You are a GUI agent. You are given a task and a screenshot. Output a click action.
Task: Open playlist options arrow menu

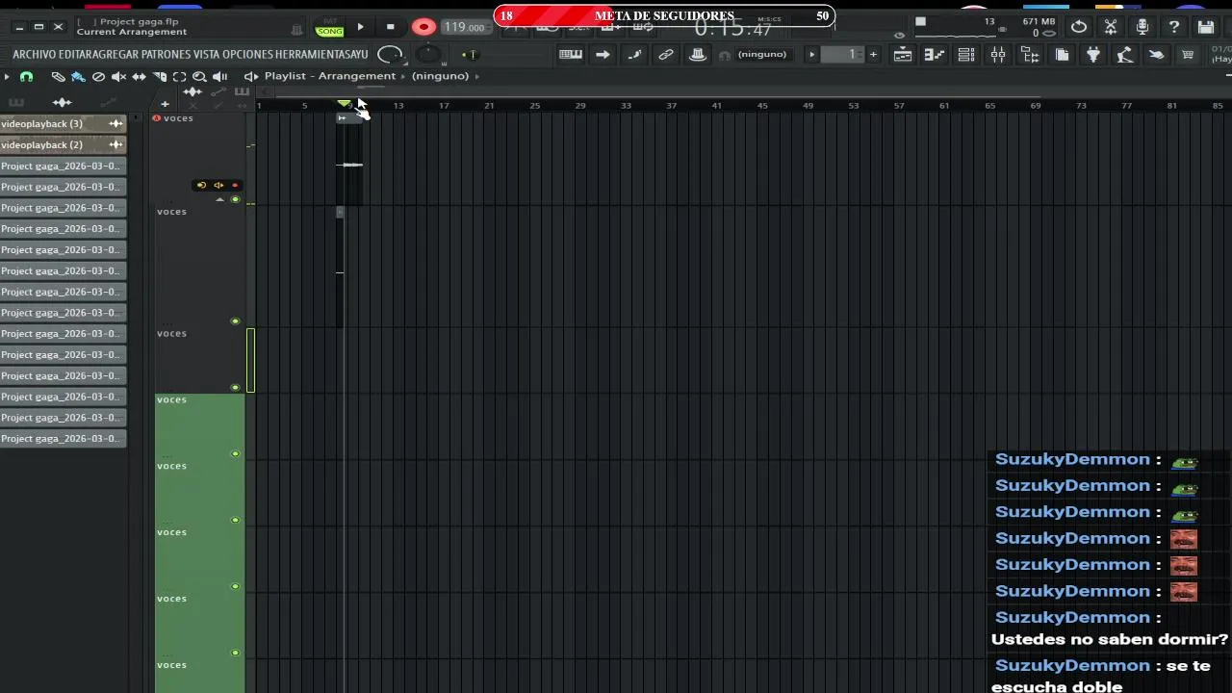(x=7, y=76)
